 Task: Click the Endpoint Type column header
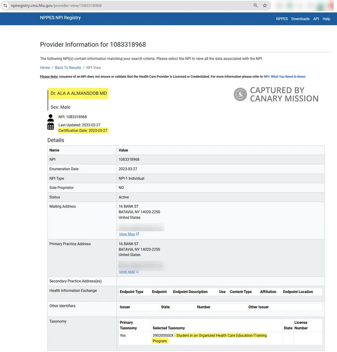(x=131, y=292)
